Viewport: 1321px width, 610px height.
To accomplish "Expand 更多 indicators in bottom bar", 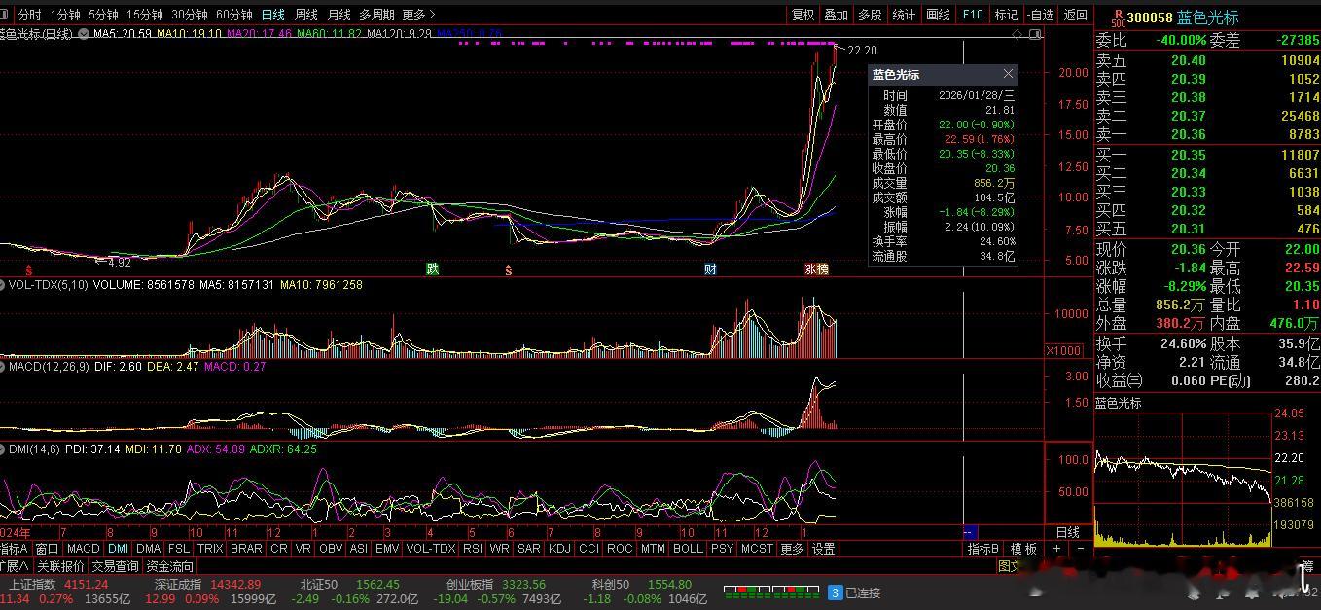I will click(793, 549).
